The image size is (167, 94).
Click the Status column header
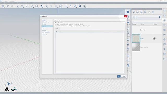click(157, 24)
